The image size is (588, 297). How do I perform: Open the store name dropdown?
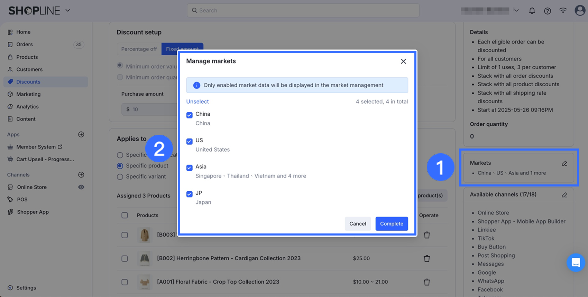click(516, 11)
